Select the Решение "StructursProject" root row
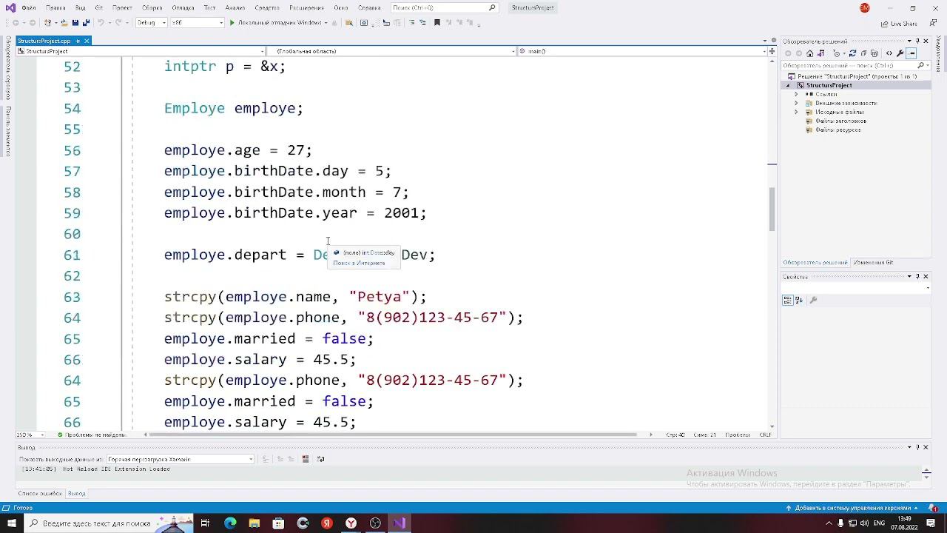The image size is (947, 533). pyautogui.click(x=857, y=76)
